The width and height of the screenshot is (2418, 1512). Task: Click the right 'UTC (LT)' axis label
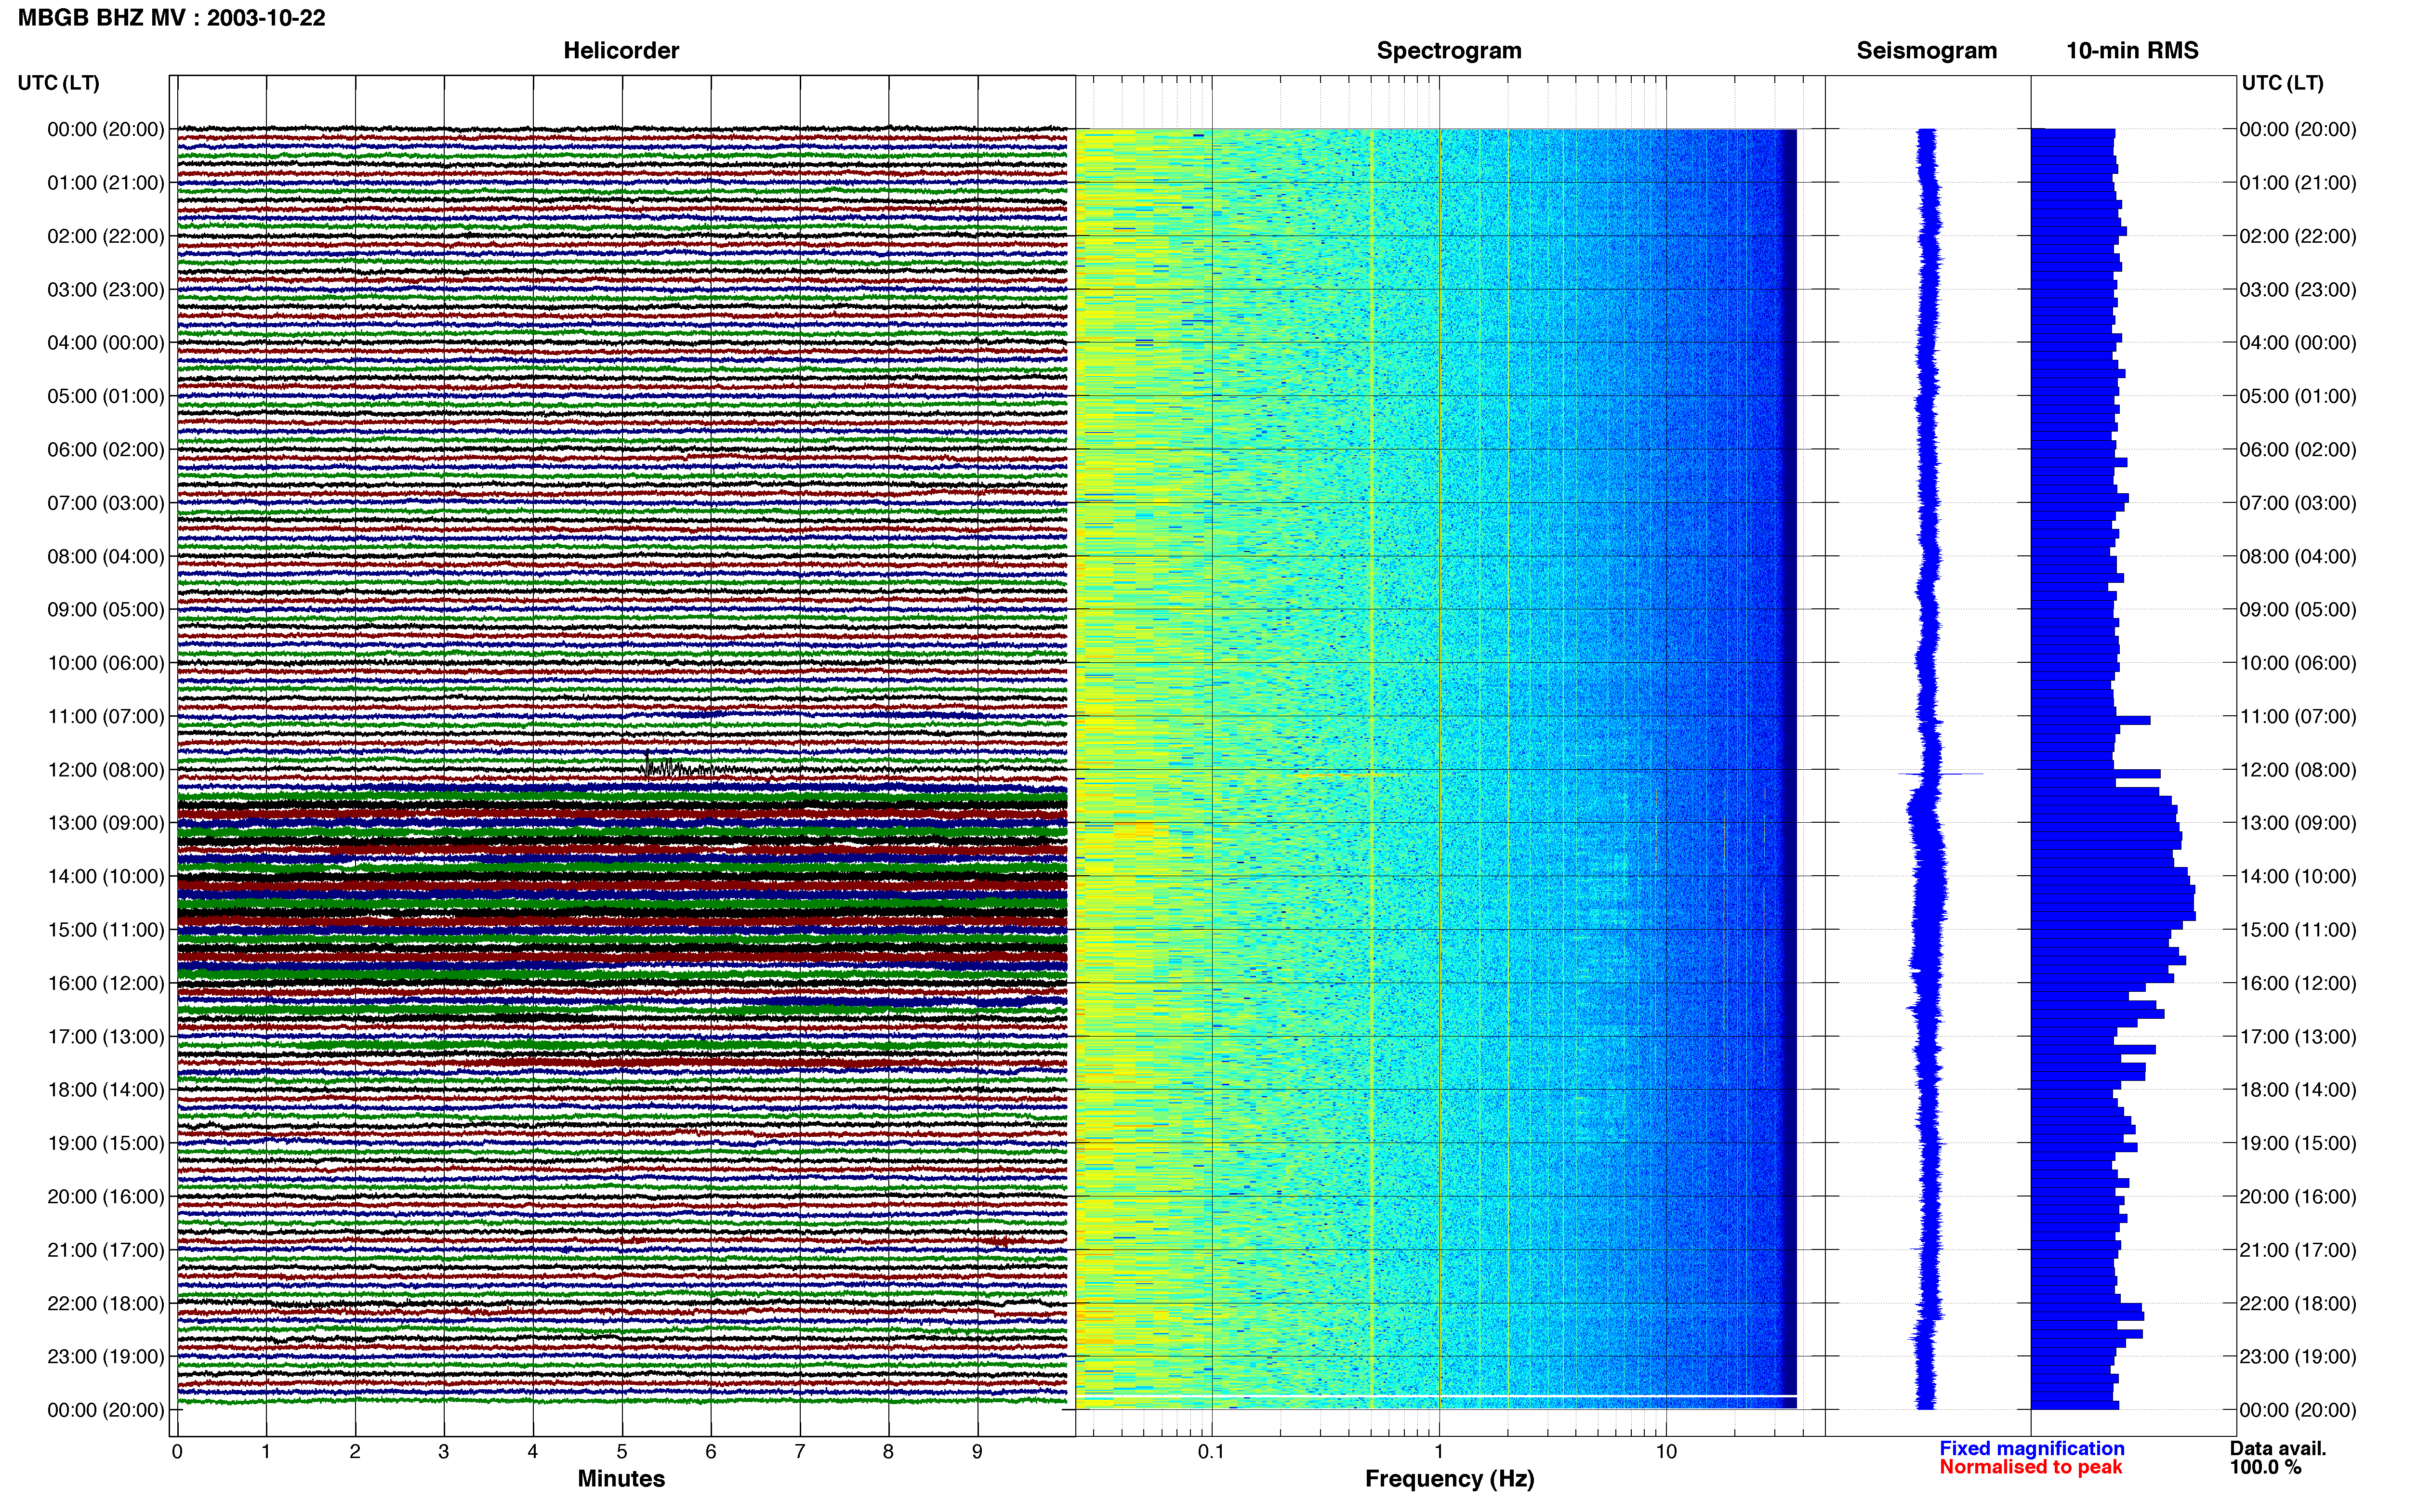pos(2282,83)
